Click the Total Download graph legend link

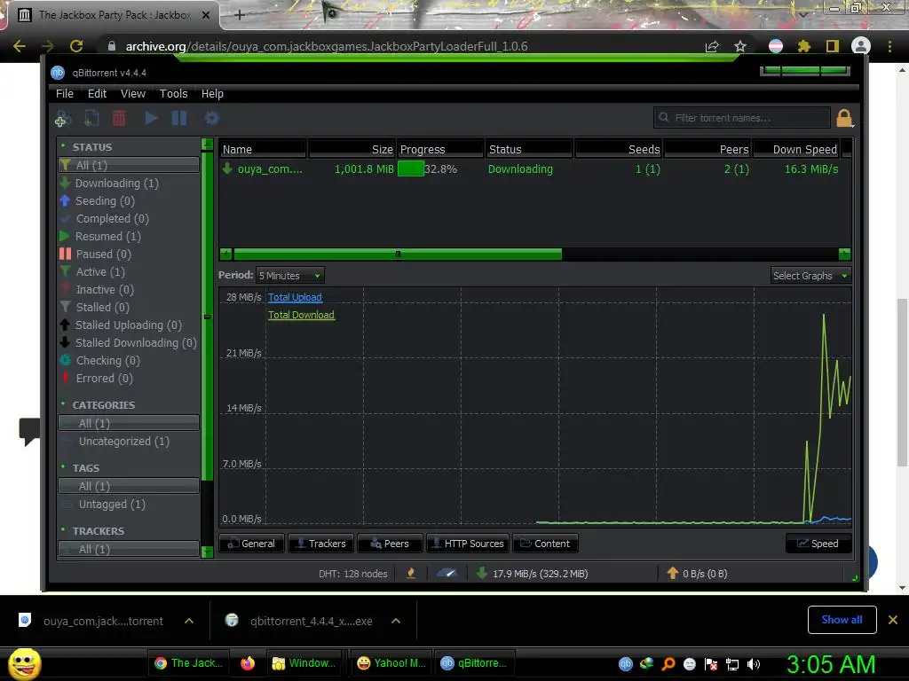coord(301,315)
